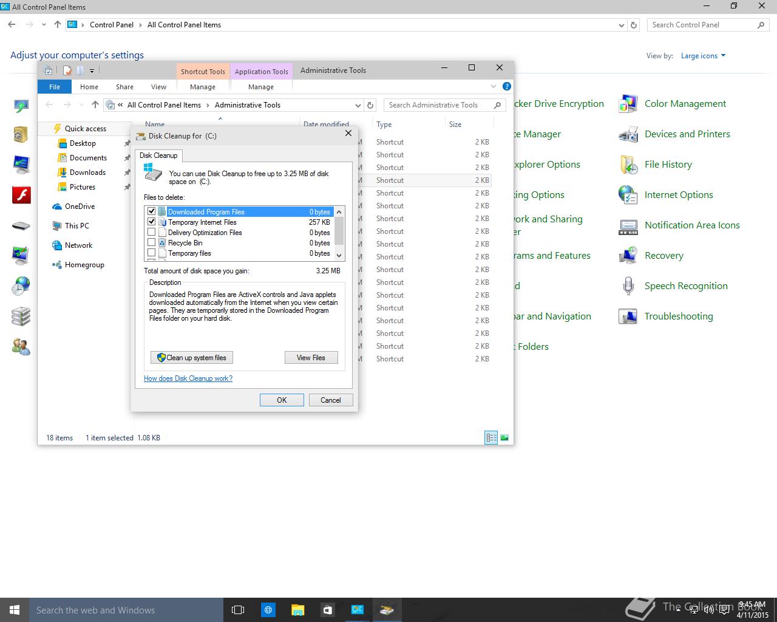This screenshot has width=777, height=622.
Task: Switch to the Share ribbon tab
Action: 124,87
